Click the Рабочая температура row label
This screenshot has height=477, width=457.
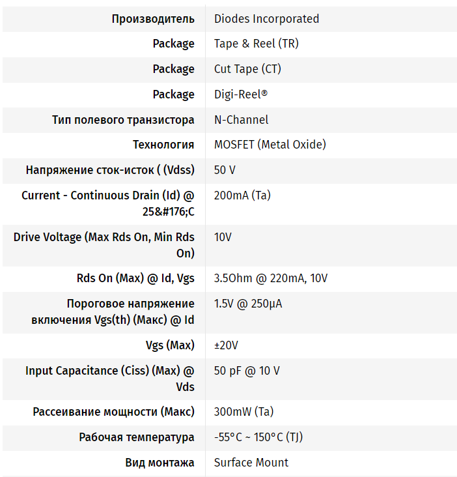pos(137,437)
